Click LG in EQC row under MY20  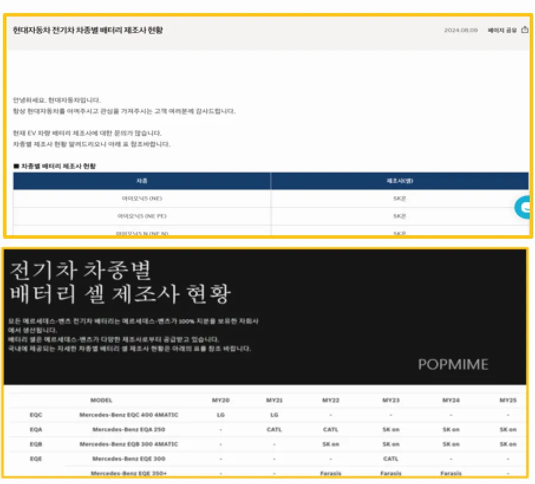tap(221, 415)
